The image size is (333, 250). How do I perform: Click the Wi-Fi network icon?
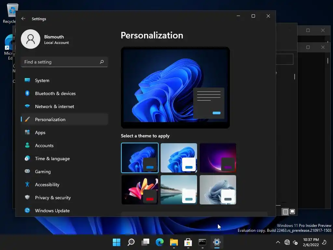point(27,106)
